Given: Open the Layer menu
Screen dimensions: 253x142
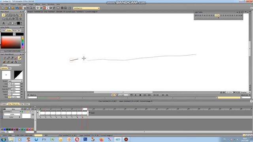Looking at the screenshot, I should tap(25, 4).
